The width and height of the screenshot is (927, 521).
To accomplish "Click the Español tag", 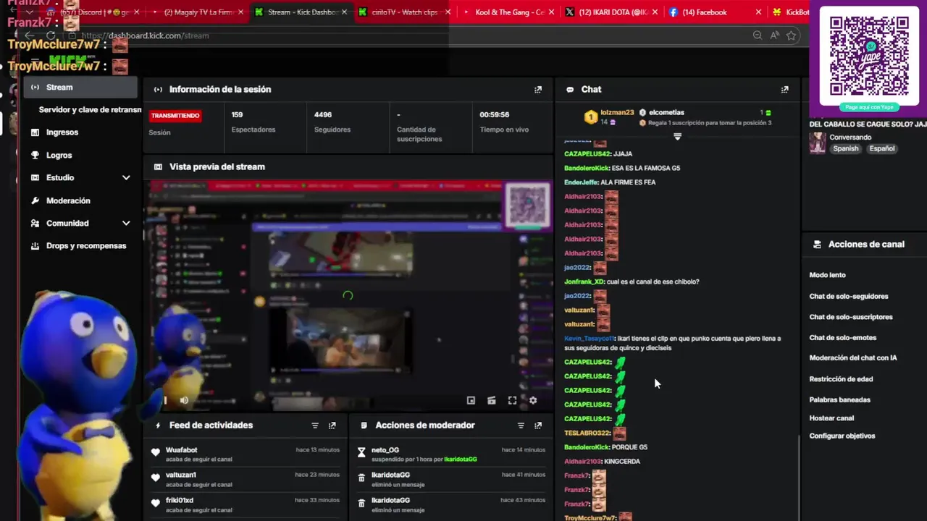I will pyautogui.click(x=881, y=149).
